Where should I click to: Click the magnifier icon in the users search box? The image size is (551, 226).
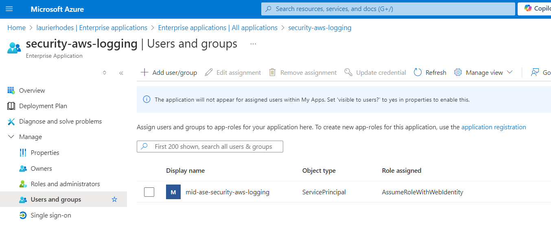144,146
